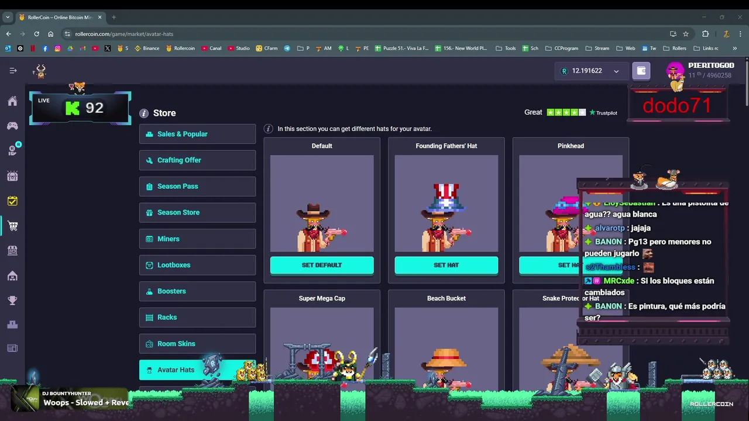The width and height of the screenshot is (749, 421).
Task: Select the Avatar Hats store category
Action: (x=197, y=370)
